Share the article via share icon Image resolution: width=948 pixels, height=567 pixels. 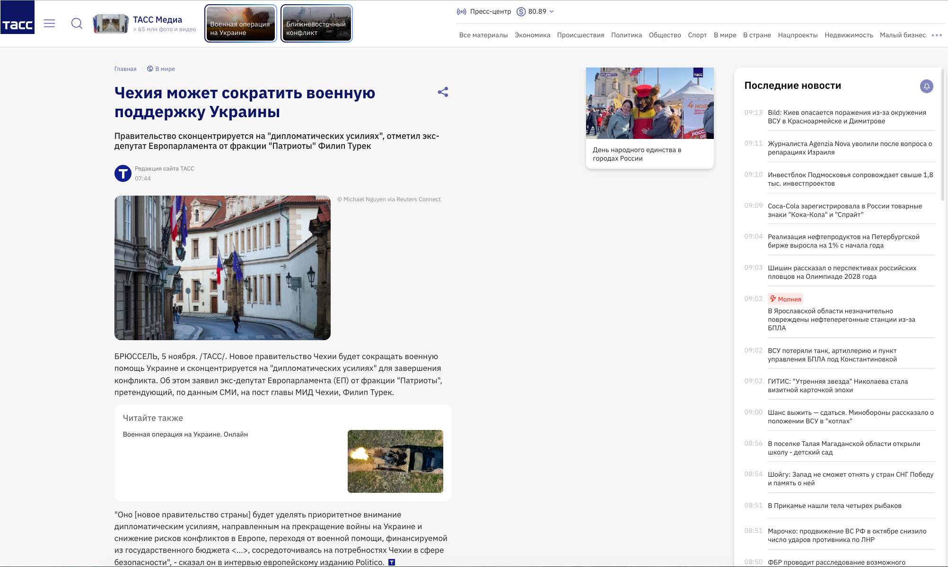click(443, 92)
